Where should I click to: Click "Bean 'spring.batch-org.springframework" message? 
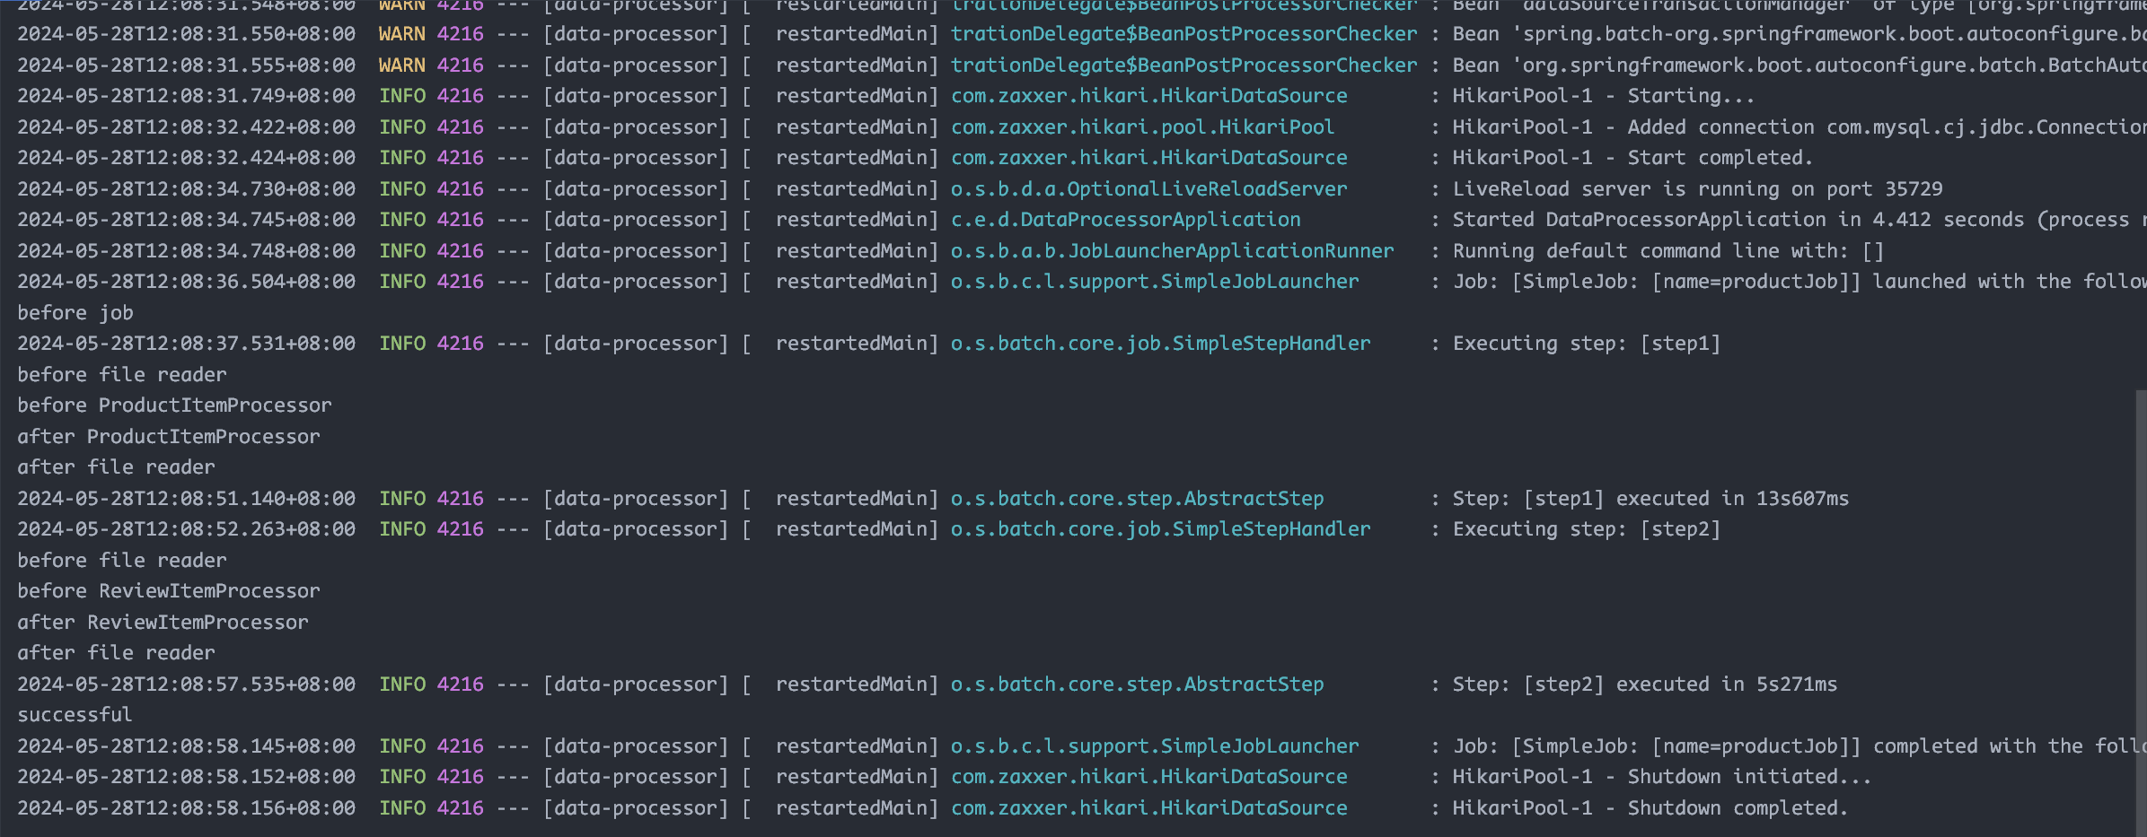[1799, 34]
